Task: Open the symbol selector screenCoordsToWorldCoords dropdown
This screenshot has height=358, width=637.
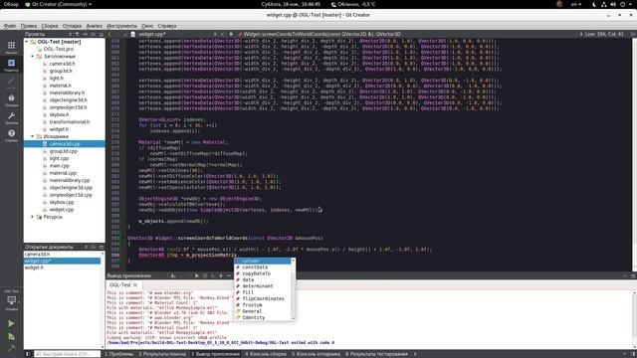Action: pos(322,34)
